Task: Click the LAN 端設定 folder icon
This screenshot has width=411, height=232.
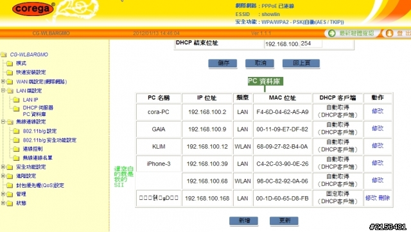Action: 10,91
